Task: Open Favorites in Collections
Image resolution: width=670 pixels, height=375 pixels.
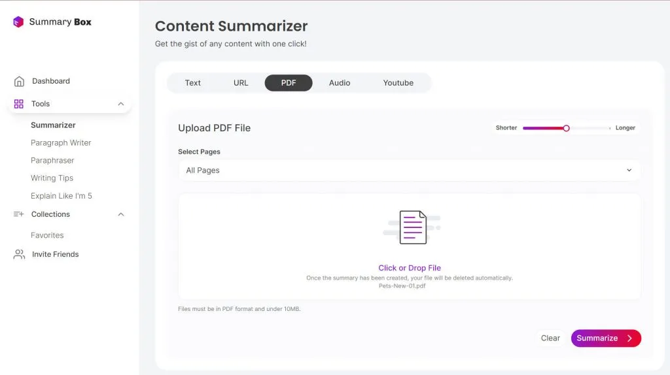Action: click(47, 235)
